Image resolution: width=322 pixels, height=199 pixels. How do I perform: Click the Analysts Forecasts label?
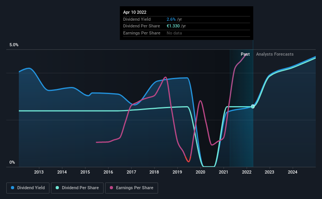click(x=275, y=54)
